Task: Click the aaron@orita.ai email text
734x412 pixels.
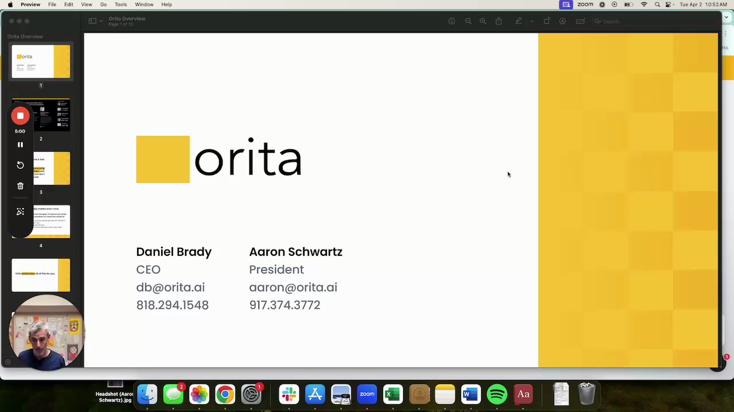Action: (293, 287)
